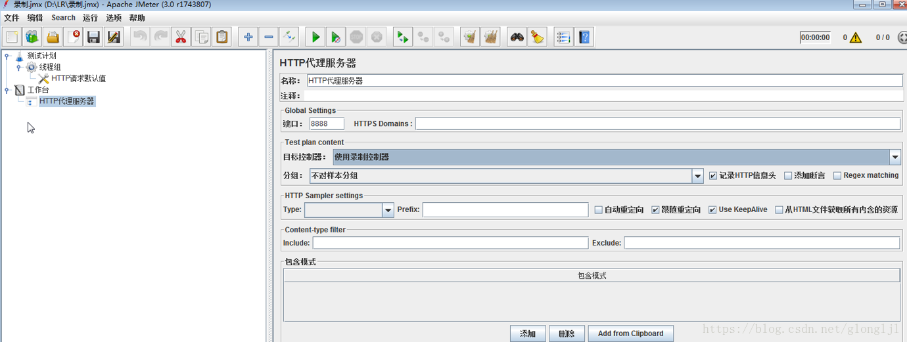Enable the Regex matching checkbox
The height and width of the screenshot is (342, 907).
pyautogui.click(x=837, y=176)
